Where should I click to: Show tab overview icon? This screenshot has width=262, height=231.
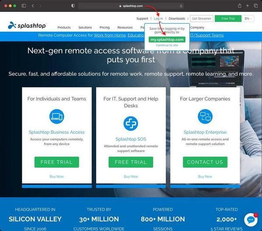[255, 6]
